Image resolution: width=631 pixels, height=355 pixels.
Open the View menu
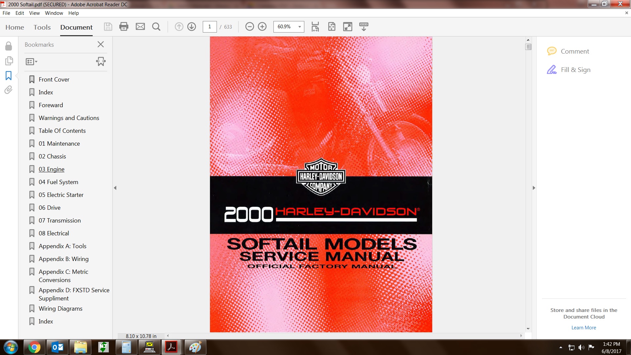point(34,13)
